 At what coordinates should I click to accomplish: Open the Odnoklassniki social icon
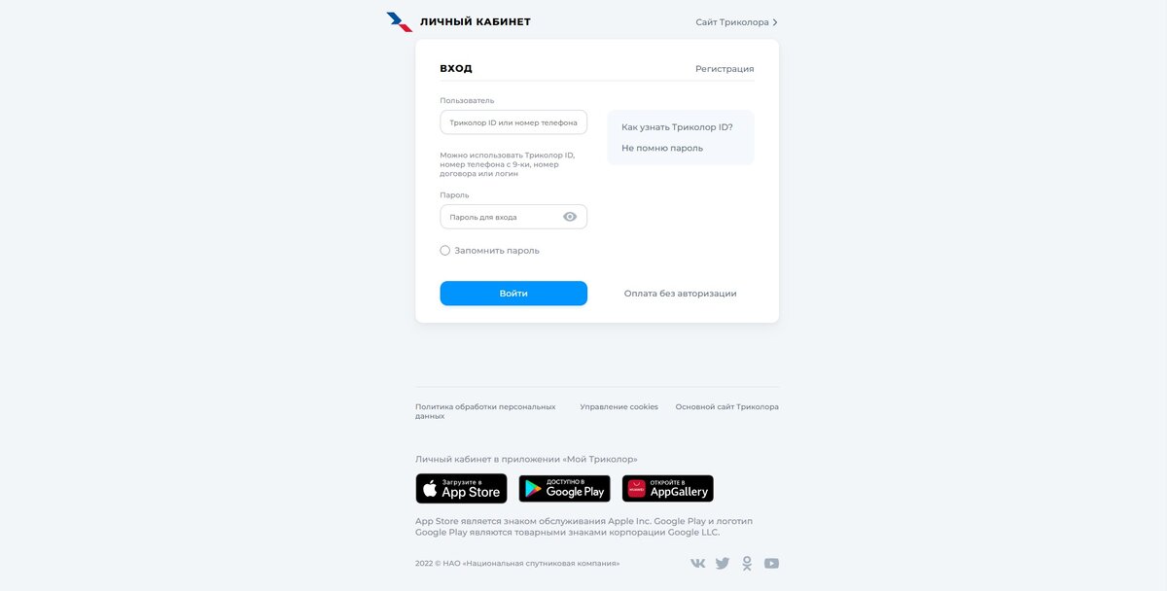click(747, 563)
